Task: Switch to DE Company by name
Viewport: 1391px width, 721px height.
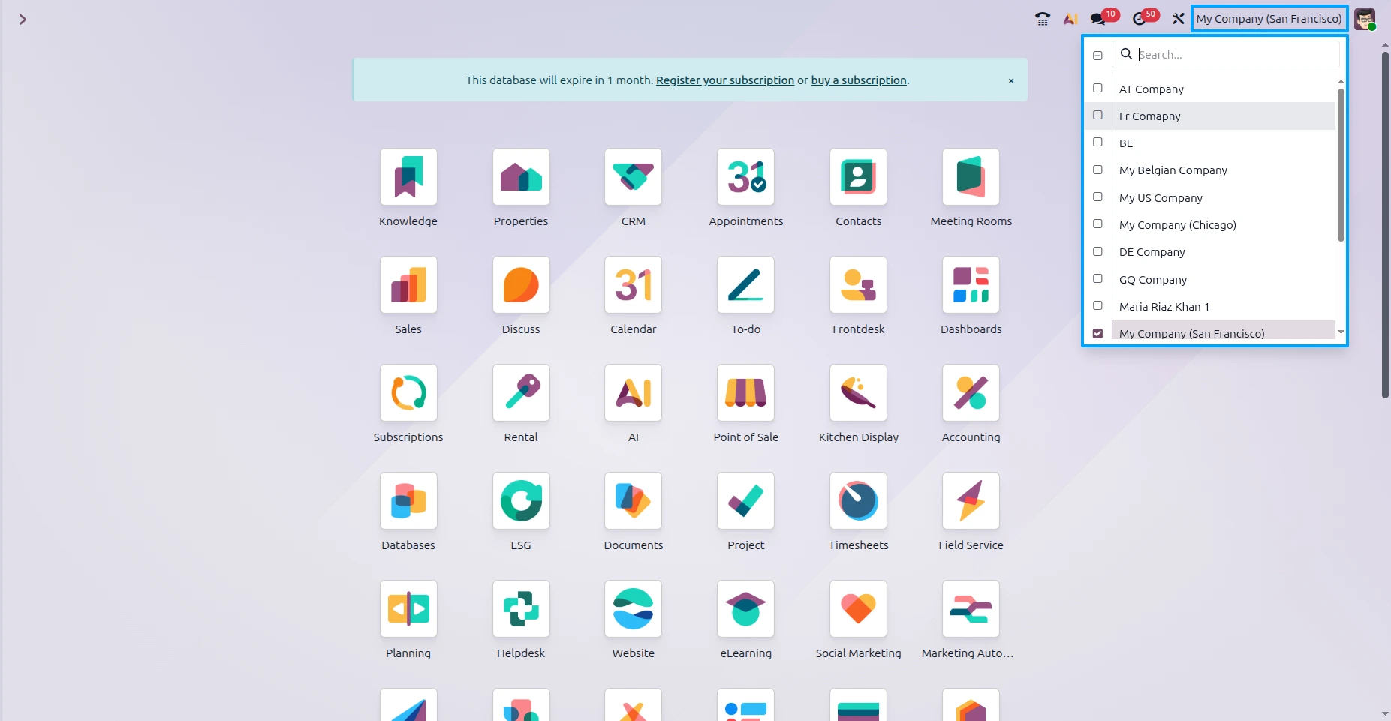Action: tap(1152, 252)
